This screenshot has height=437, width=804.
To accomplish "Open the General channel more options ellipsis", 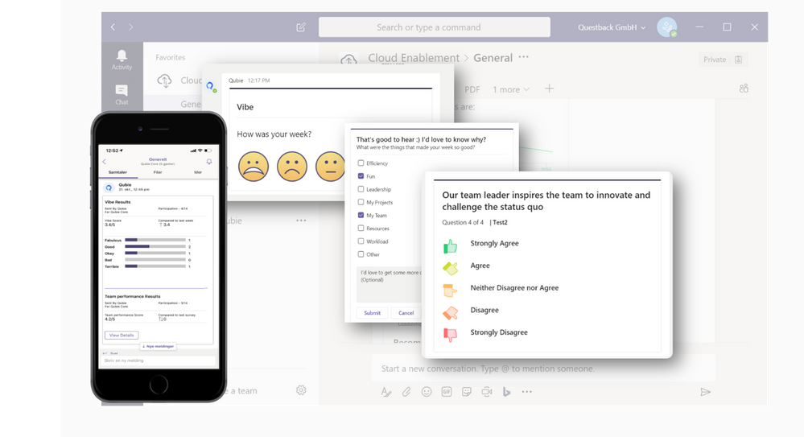I will click(524, 58).
